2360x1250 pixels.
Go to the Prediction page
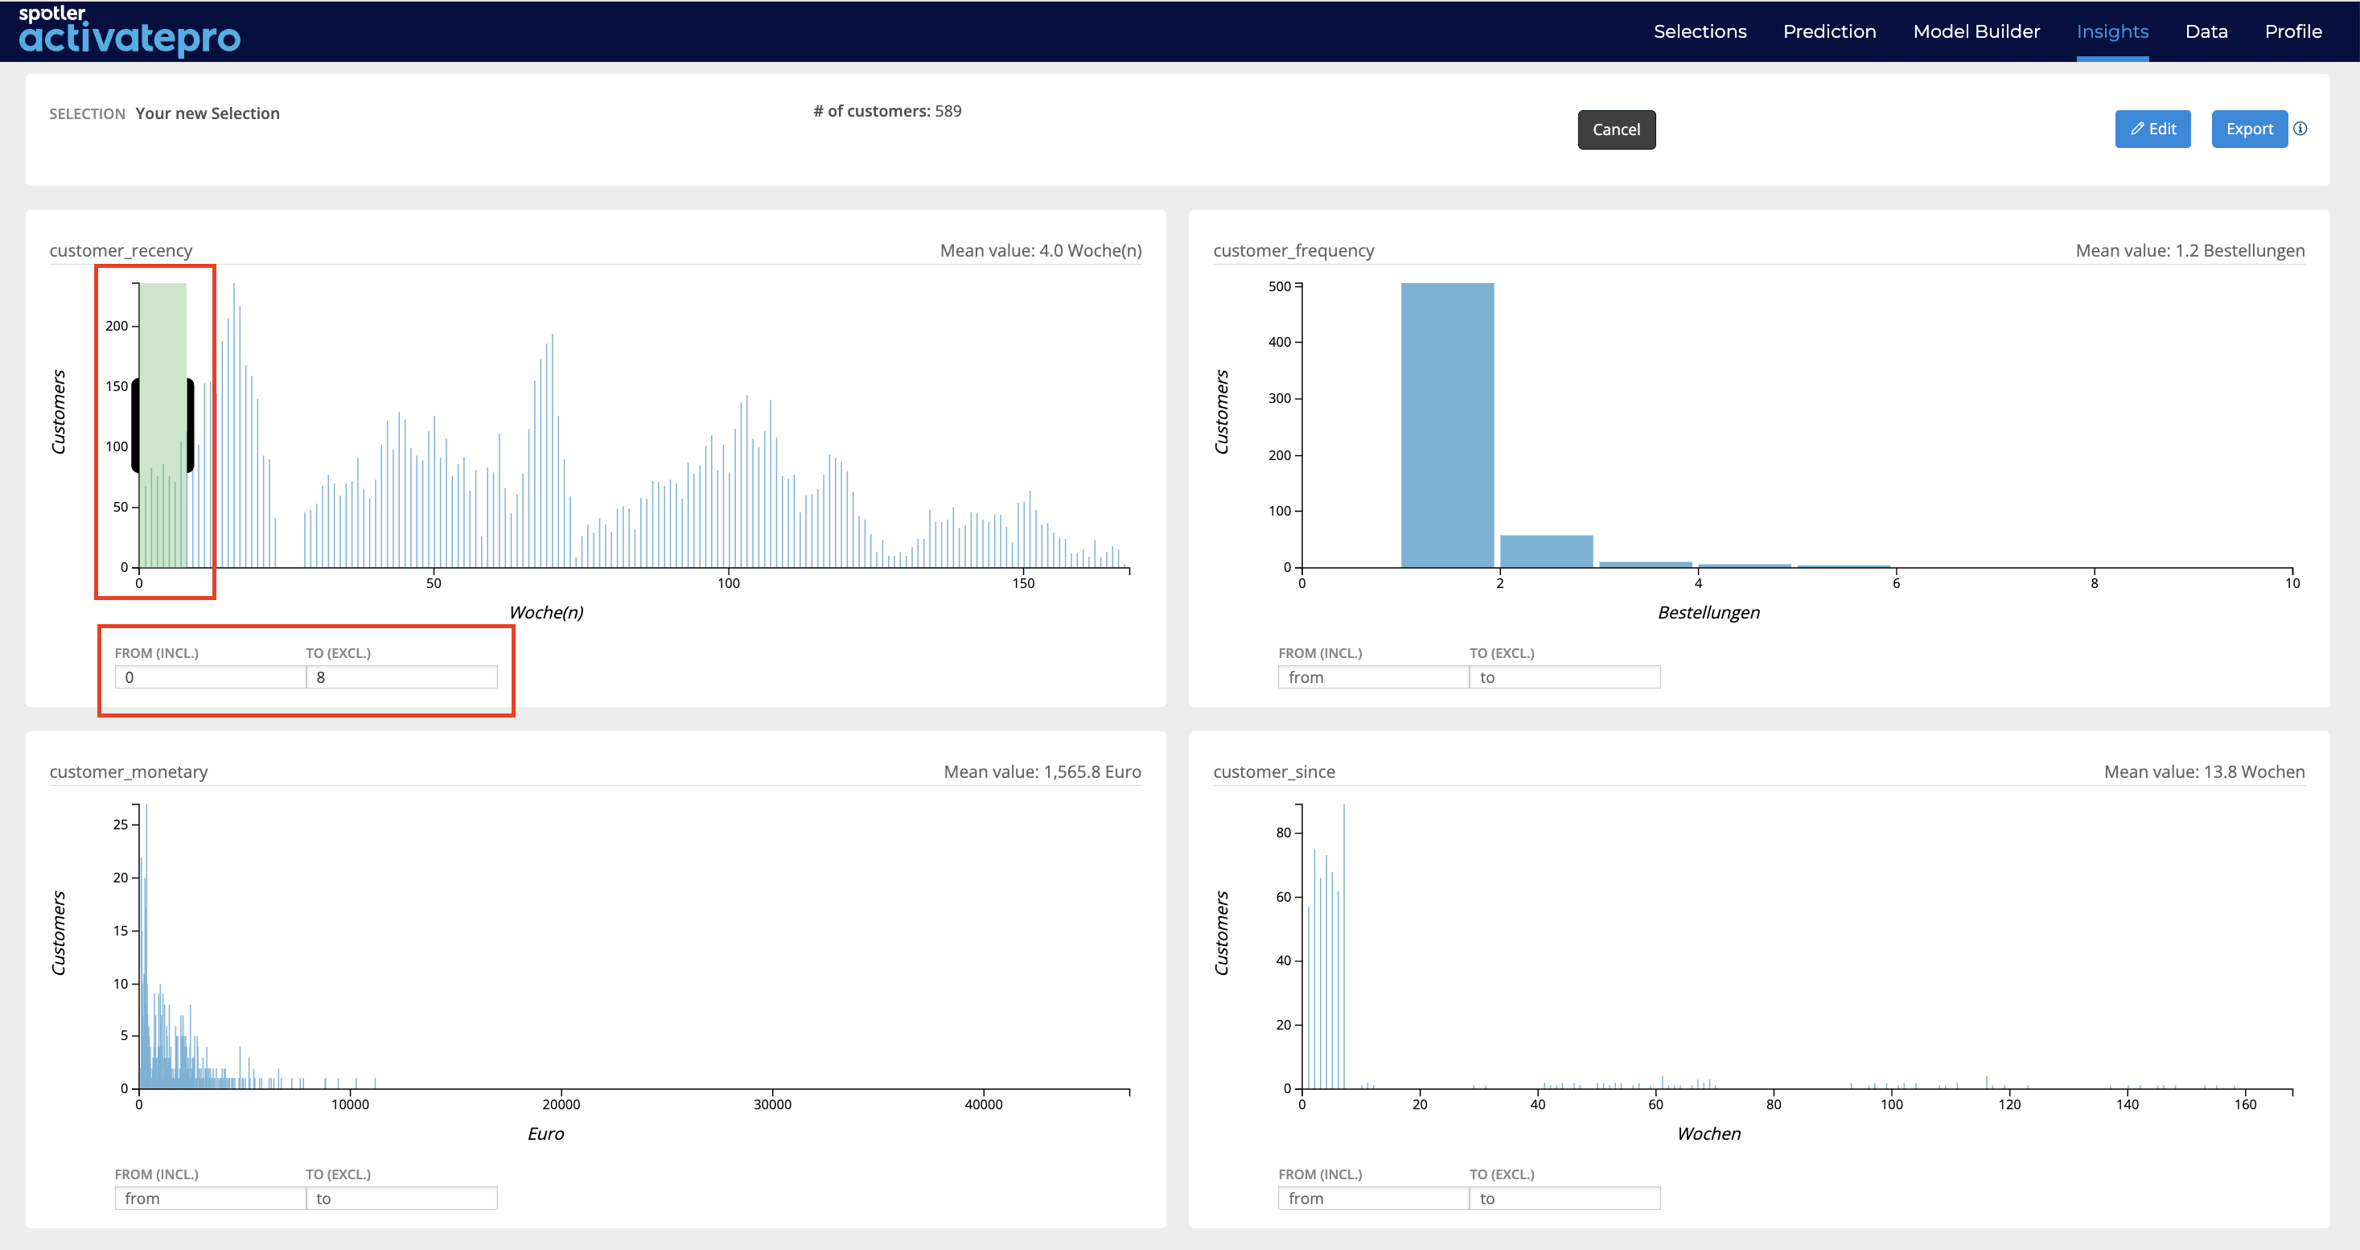[x=1830, y=31]
